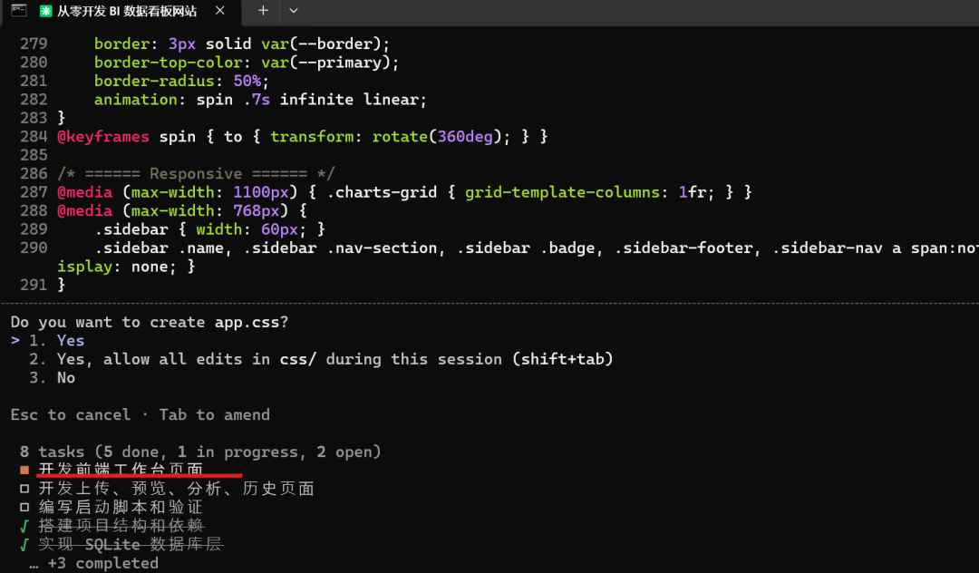Click the green asterisk icon on the tab
The width and height of the screenshot is (979, 573).
45,11
